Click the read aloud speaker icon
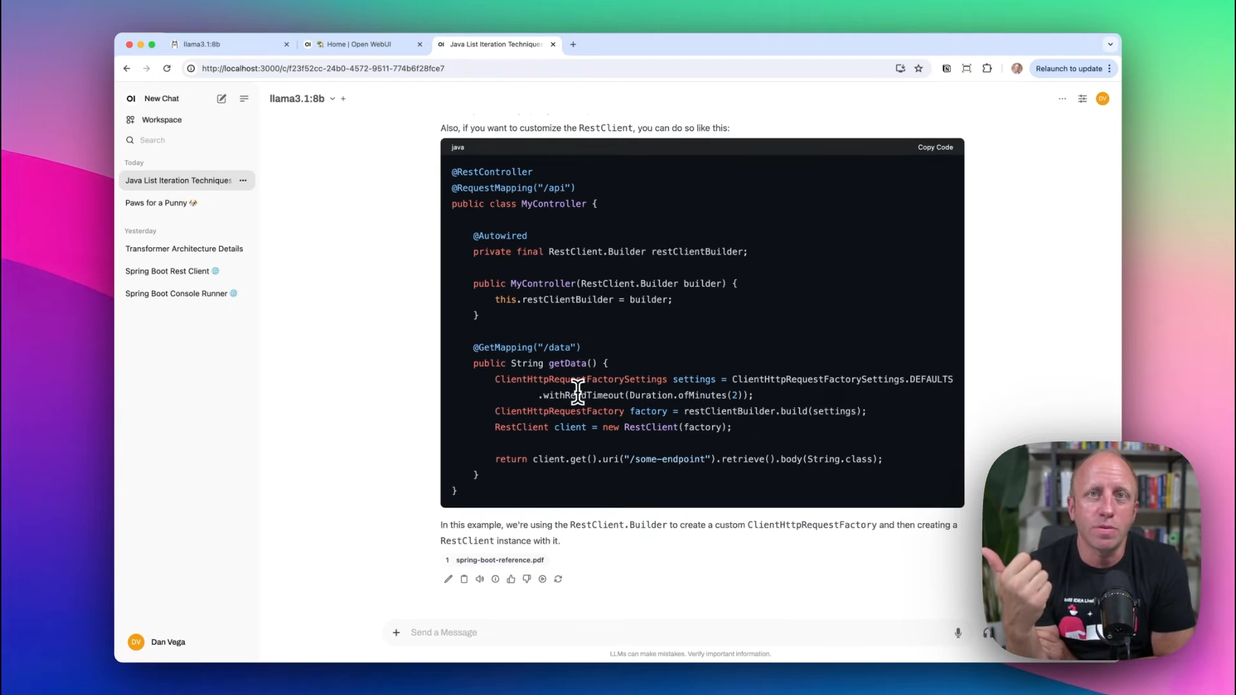This screenshot has width=1236, height=695. (480, 579)
